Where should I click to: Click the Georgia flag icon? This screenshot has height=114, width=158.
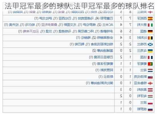coord(150,83)
